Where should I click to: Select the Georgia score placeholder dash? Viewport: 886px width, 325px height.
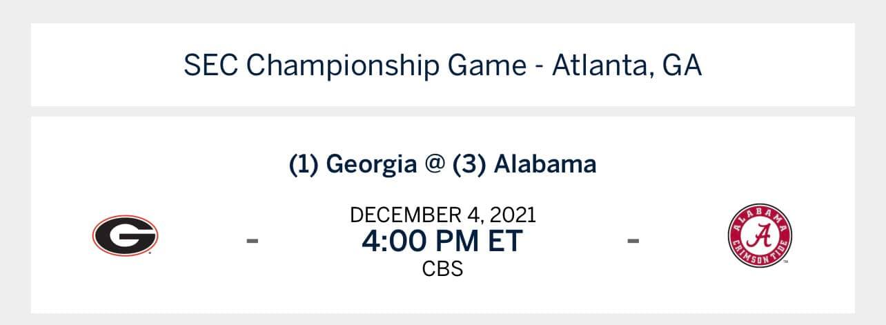click(253, 241)
